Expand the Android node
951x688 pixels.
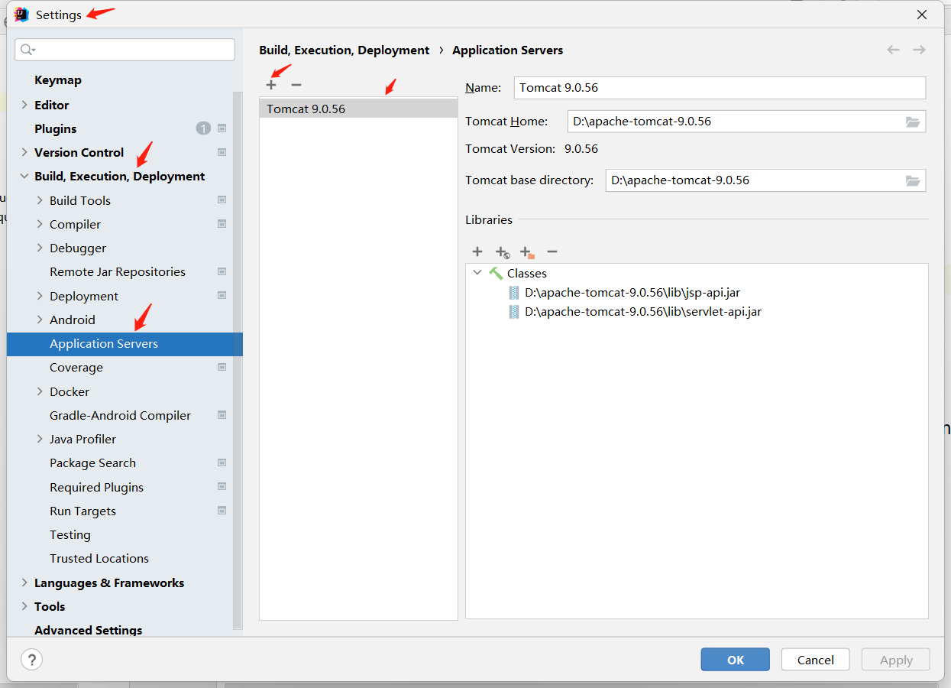point(40,320)
